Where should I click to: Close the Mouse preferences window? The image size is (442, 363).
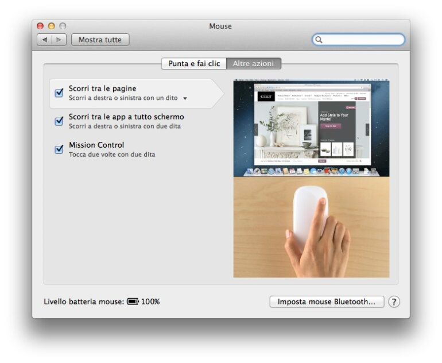pos(40,26)
